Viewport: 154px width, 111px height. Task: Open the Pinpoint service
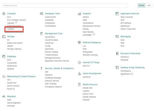click(86, 100)
